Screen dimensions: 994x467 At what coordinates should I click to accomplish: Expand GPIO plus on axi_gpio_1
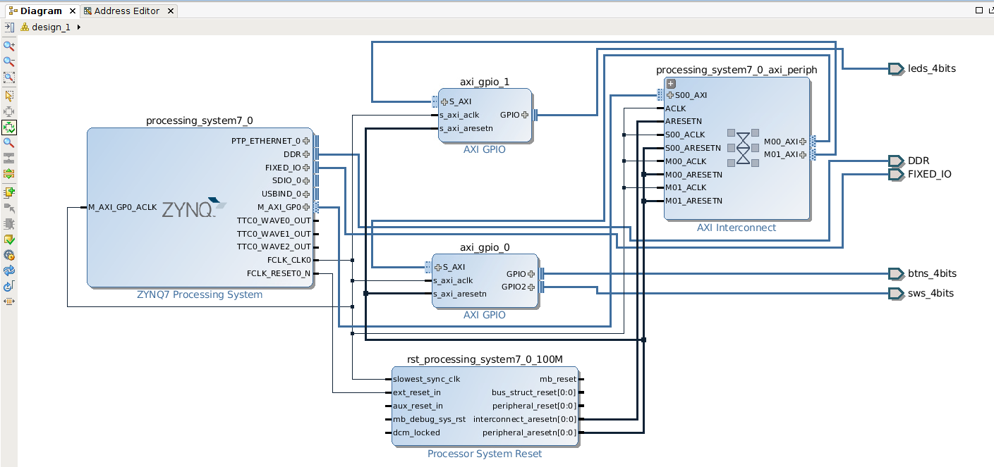click(525, 115)
